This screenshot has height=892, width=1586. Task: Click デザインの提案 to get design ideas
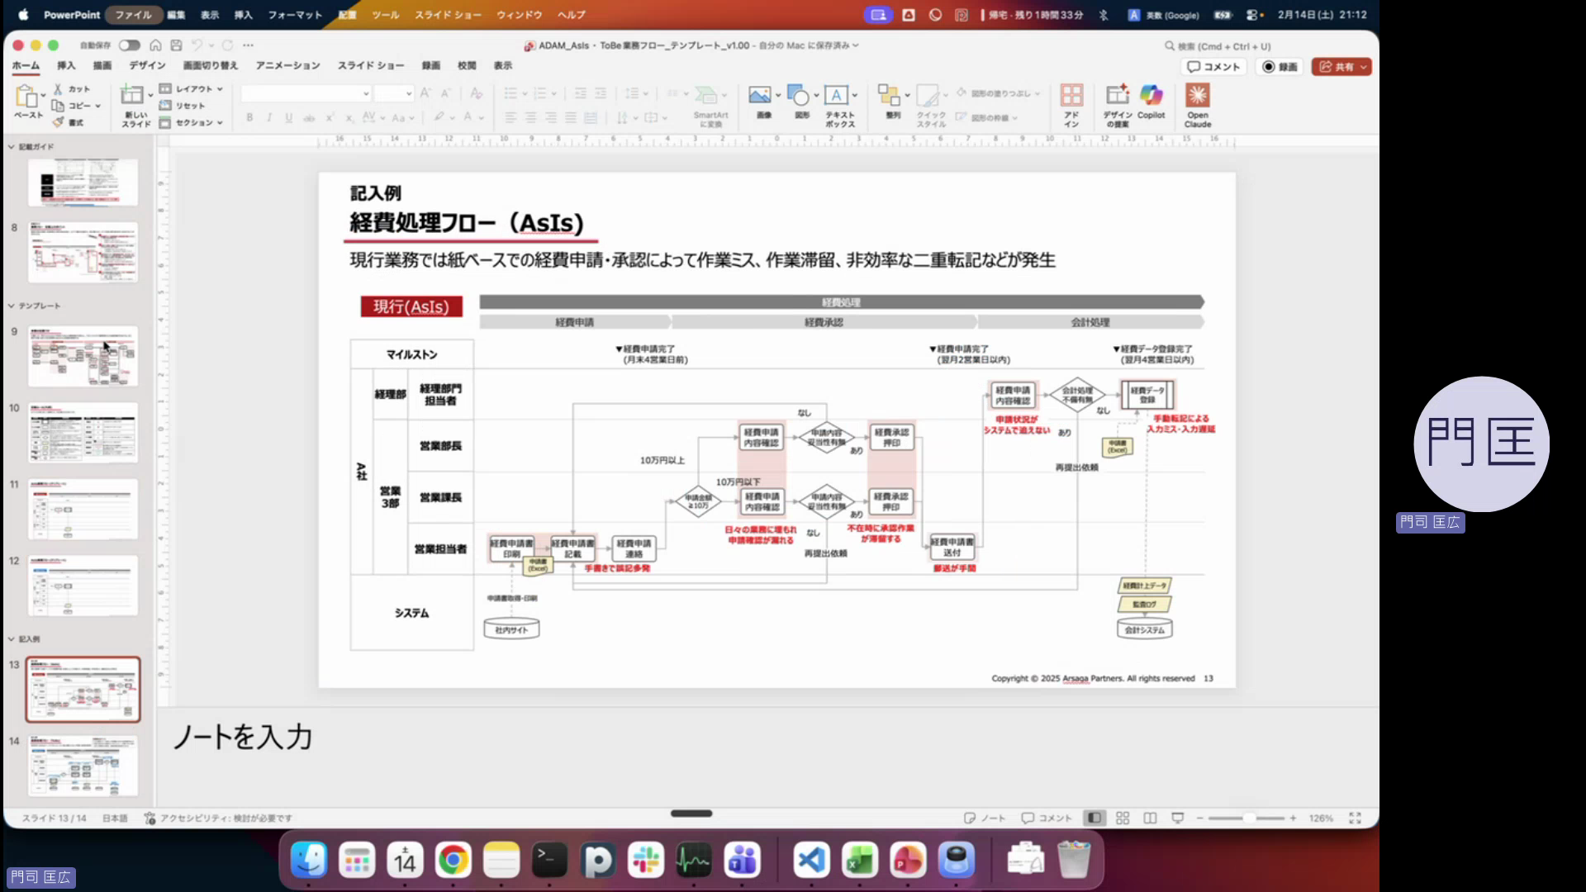tap(1117, 103)
